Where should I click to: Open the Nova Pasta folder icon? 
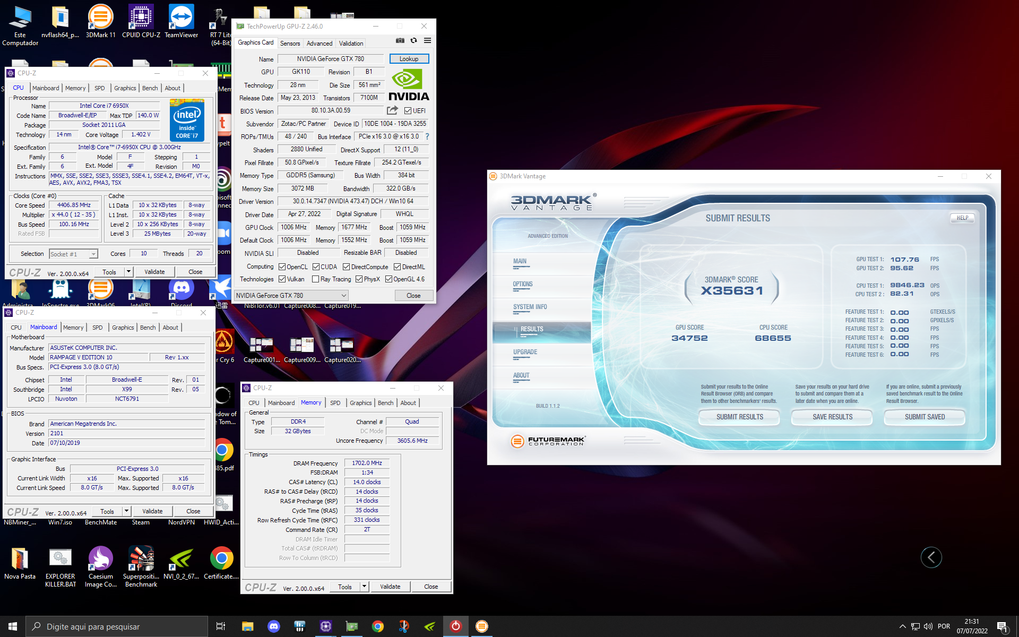point(20,563)
